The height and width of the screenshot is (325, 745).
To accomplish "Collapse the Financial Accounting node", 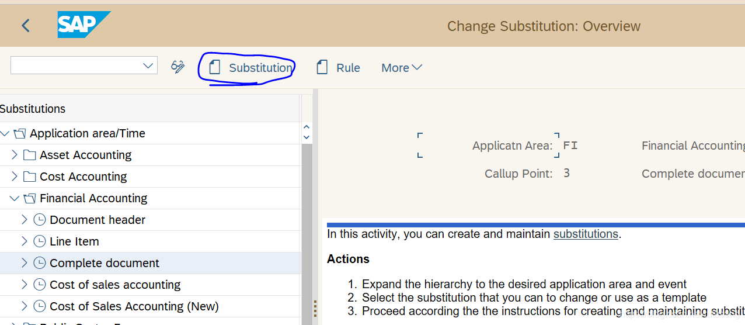I will [15, 198].
